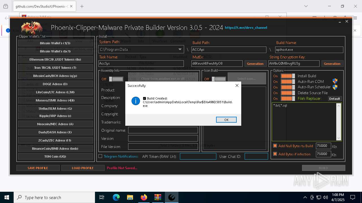
Task: Click the MutEx field
Action: (x=217, y=64)
